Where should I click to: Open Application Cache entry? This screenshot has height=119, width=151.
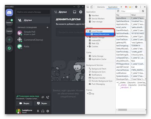[99, 59]
